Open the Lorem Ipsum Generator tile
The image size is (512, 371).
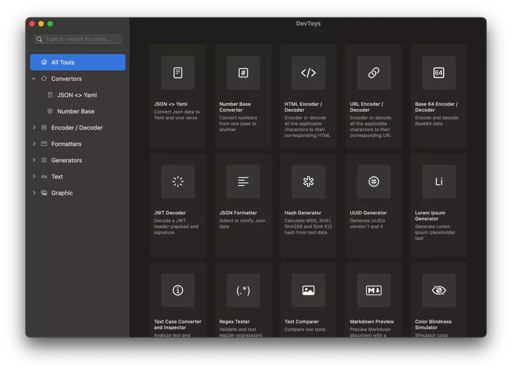(439, 205)
